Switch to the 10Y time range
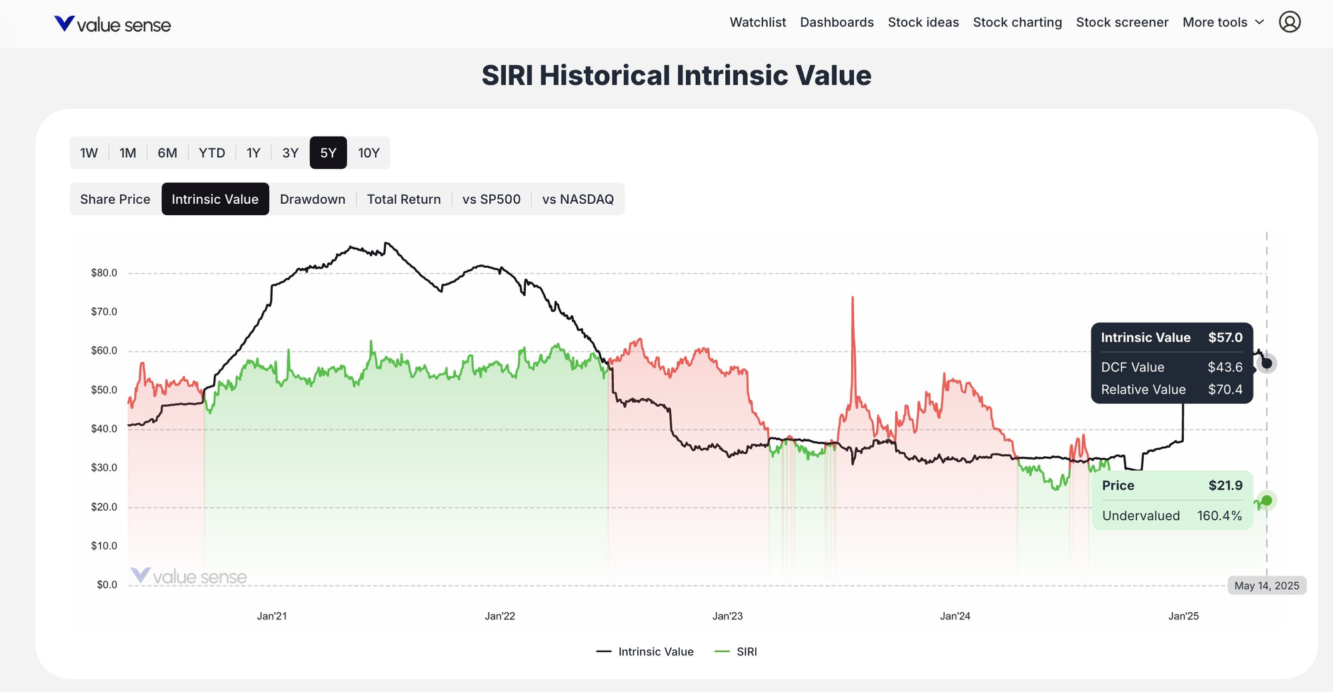This screenshot has height=692, width=1333. pyautogui.click(x=369, y=153)
